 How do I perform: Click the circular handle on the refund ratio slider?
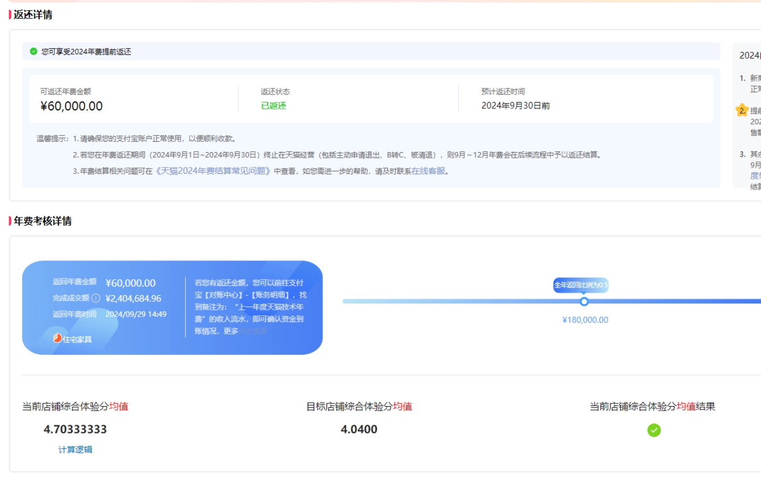pyautogui.click(x=584, y=301)
